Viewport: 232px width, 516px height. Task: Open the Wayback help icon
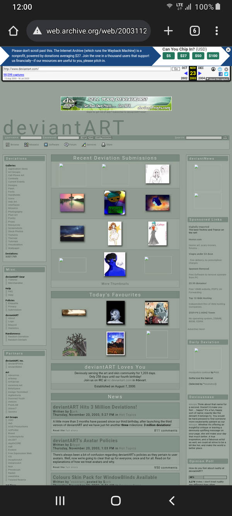tap(220, 69)
